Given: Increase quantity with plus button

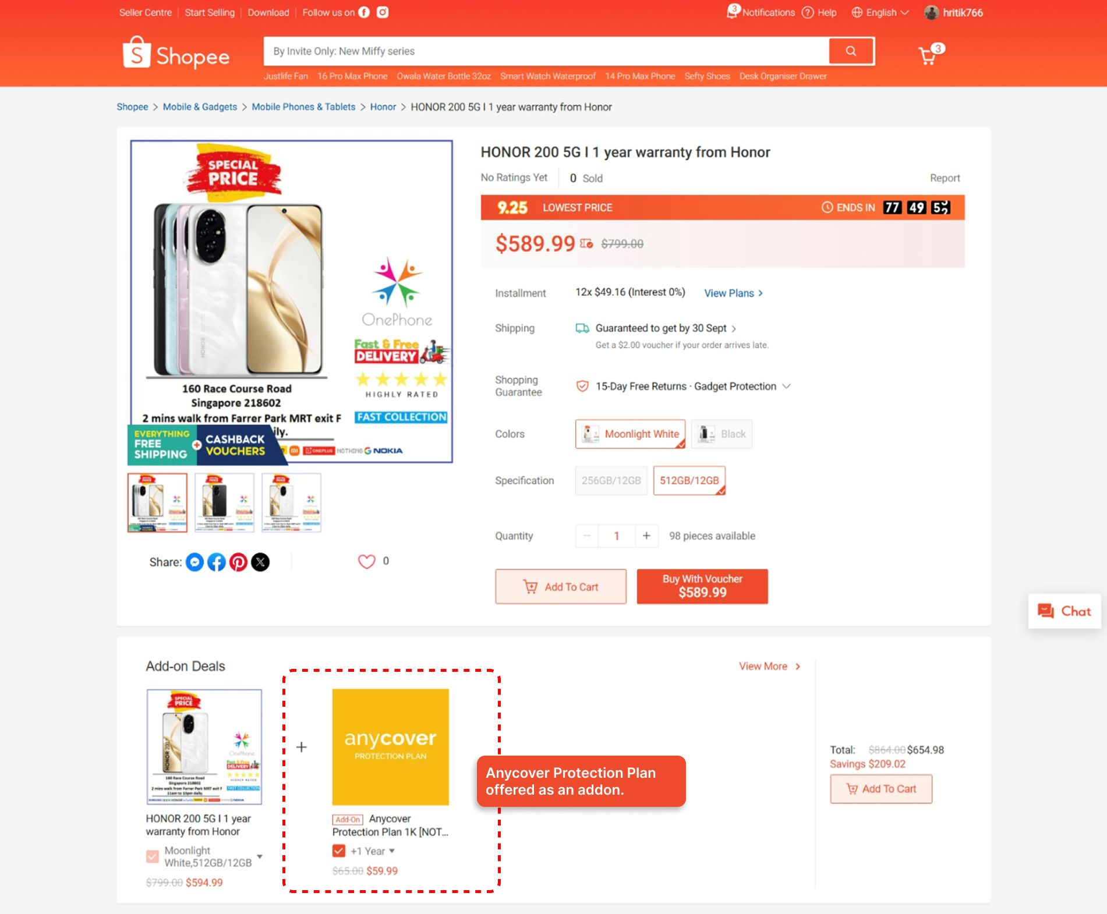Looking at the screenshot, I should click(646, 536).
